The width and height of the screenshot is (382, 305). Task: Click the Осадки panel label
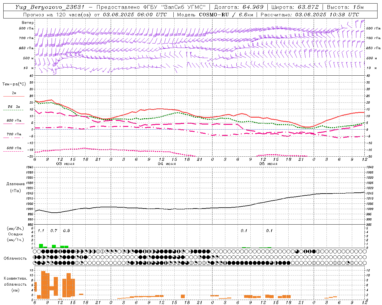point(16,234)
